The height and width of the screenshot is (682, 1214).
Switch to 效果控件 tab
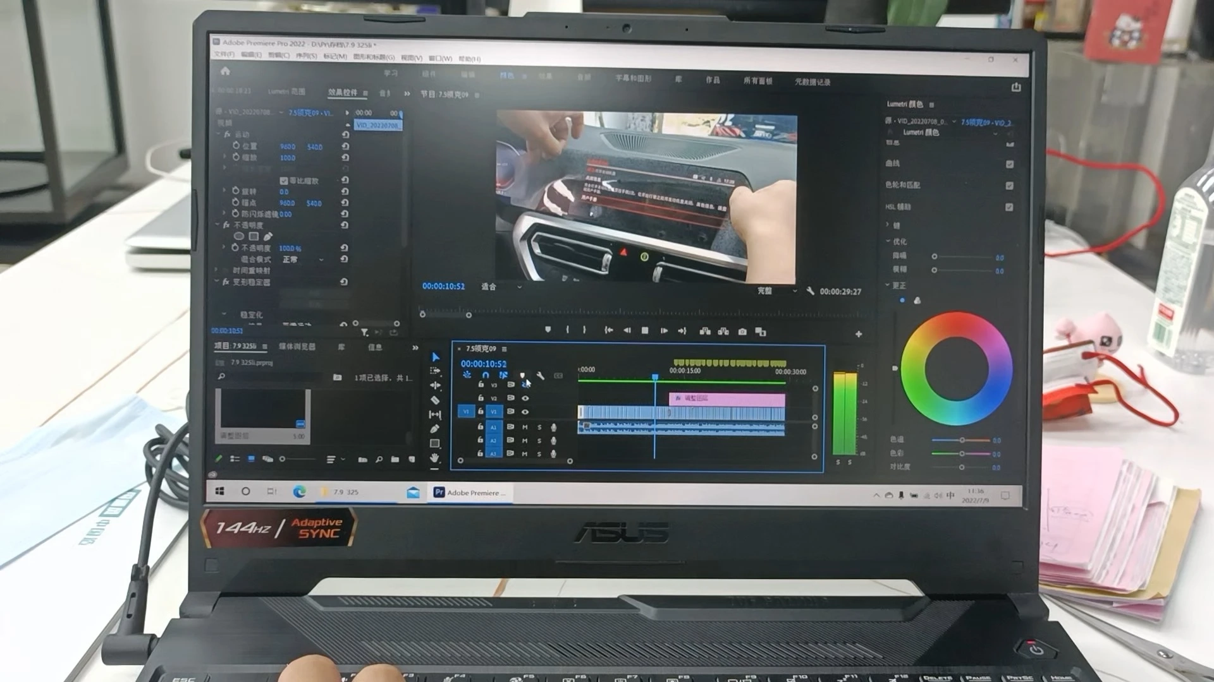pos(343,92)
